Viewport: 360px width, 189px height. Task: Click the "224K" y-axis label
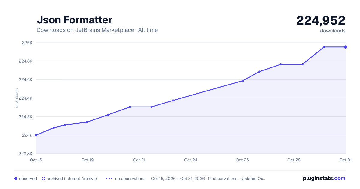click(x=27, y=135)
